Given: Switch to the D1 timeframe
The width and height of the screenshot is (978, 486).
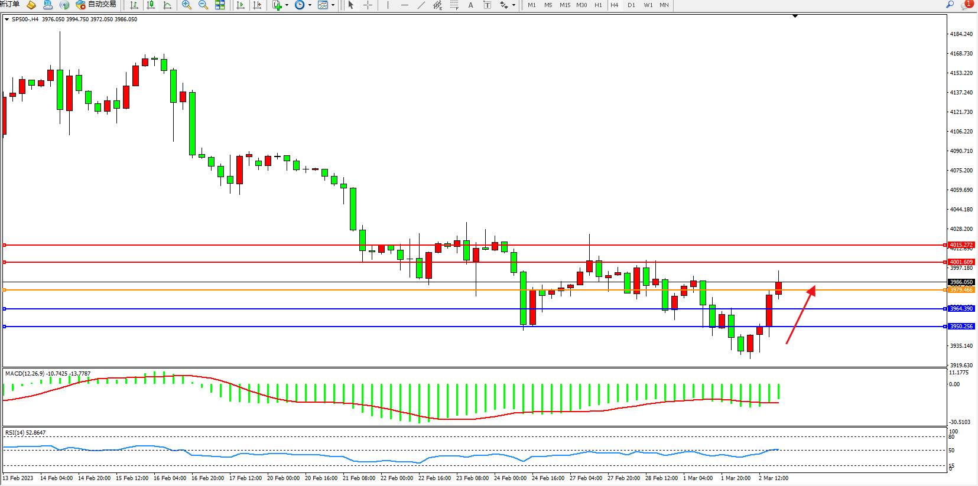Looking at the screenshot, I should 631,5.
